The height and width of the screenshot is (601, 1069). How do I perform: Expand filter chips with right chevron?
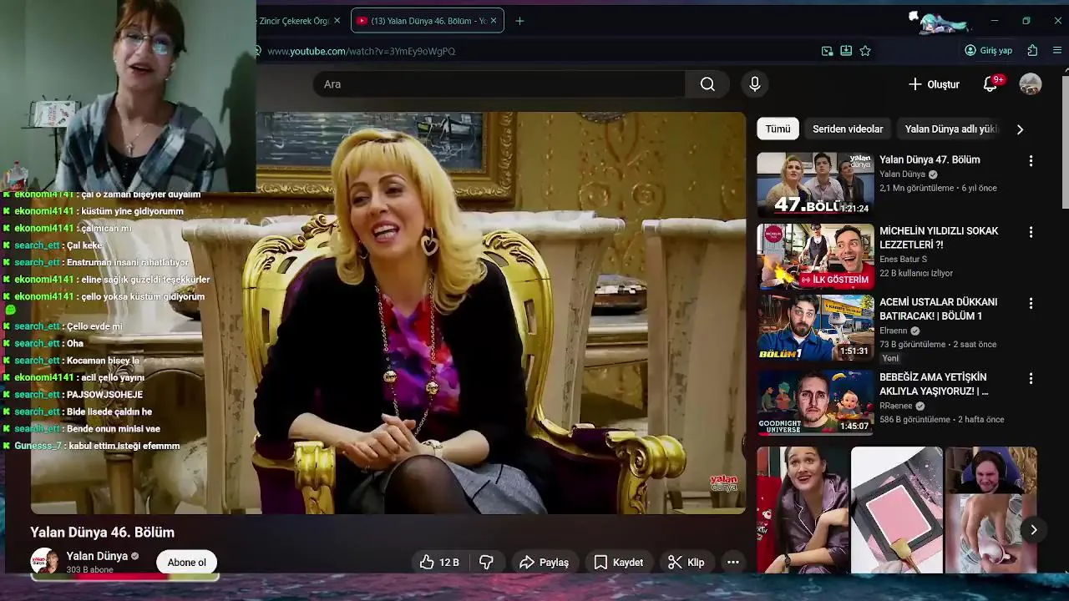(x=1020, y=129)
